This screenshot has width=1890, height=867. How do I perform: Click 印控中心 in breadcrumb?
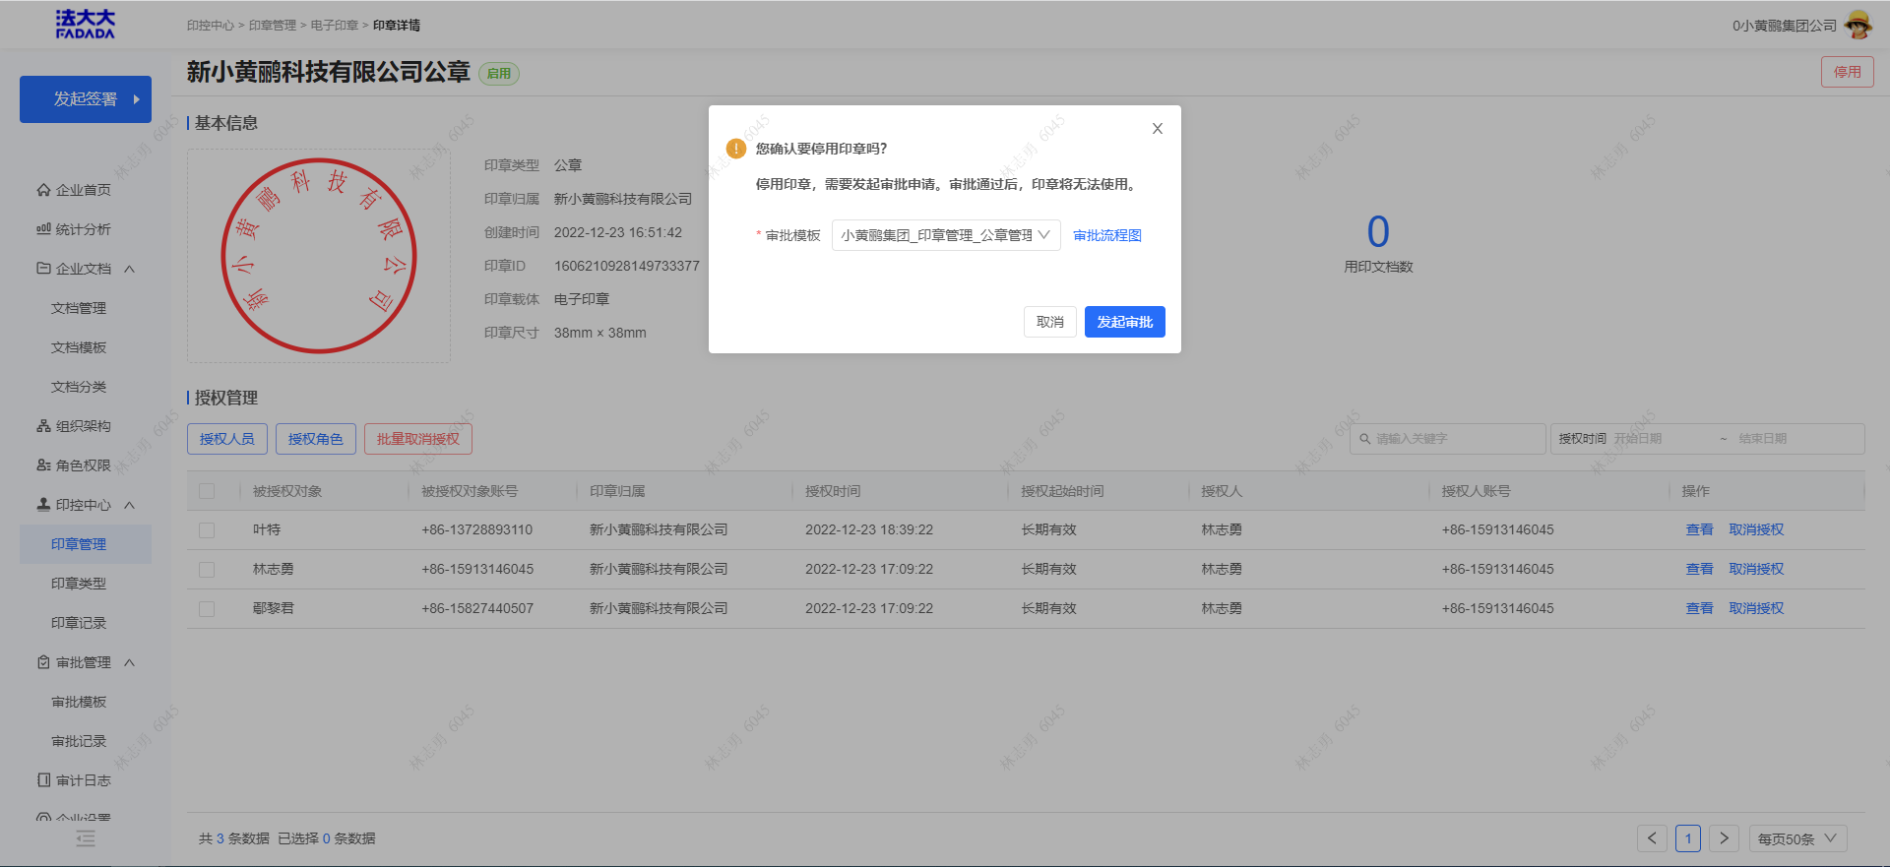[211, 26]
